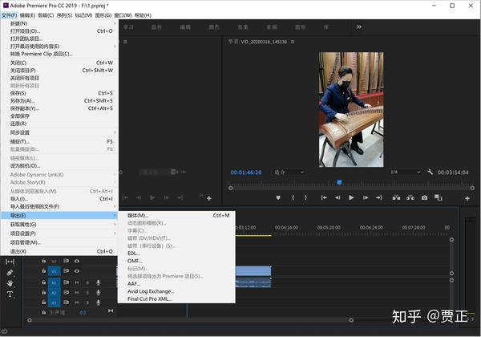481x337 pixels.
Task: Toggle V1 track targeting button
Action: pyautogui.click(x=54, y=271)
